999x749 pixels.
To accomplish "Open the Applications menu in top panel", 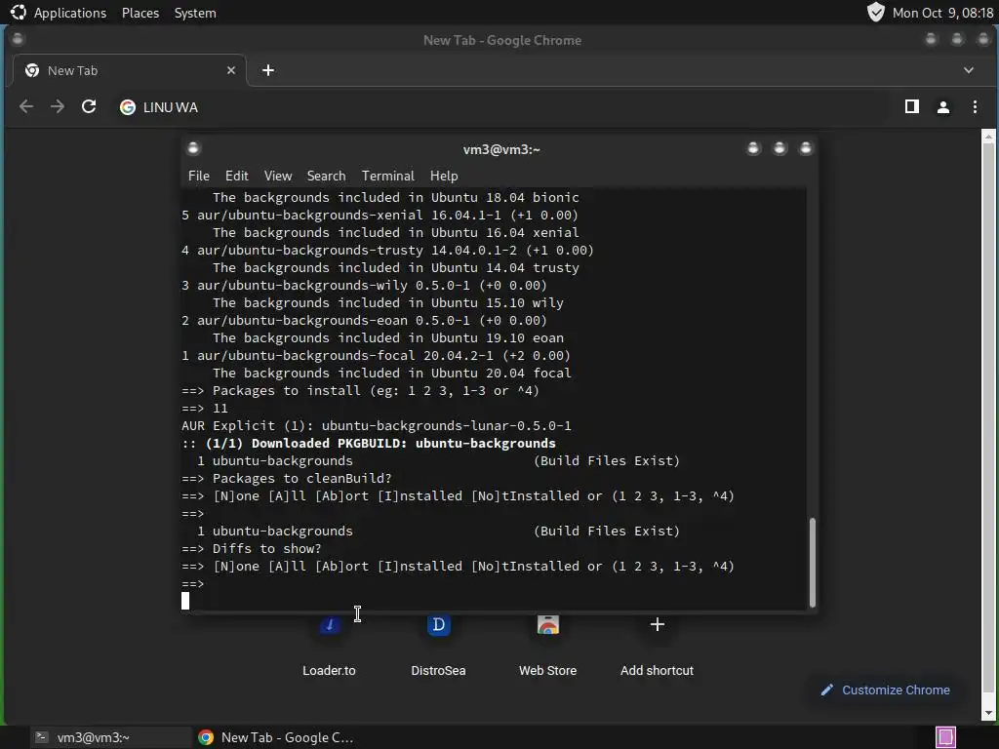I will (x=70, y=13).
